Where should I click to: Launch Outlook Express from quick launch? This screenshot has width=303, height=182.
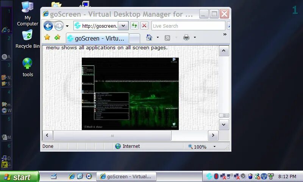[80, 176]
